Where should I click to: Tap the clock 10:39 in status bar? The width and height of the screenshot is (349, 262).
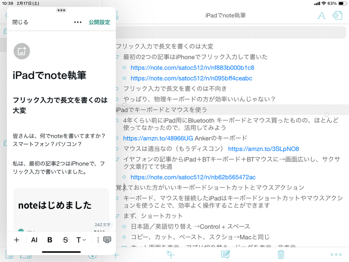pyautogui.click(x=7, y=3)
